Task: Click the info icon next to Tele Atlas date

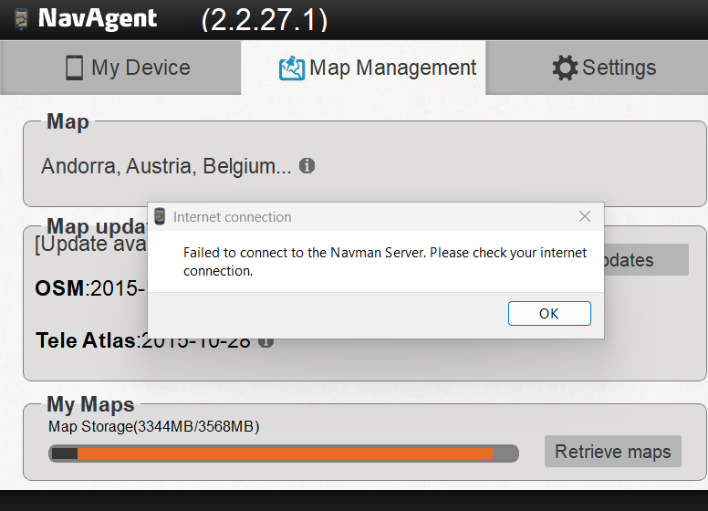Action: 265,342
